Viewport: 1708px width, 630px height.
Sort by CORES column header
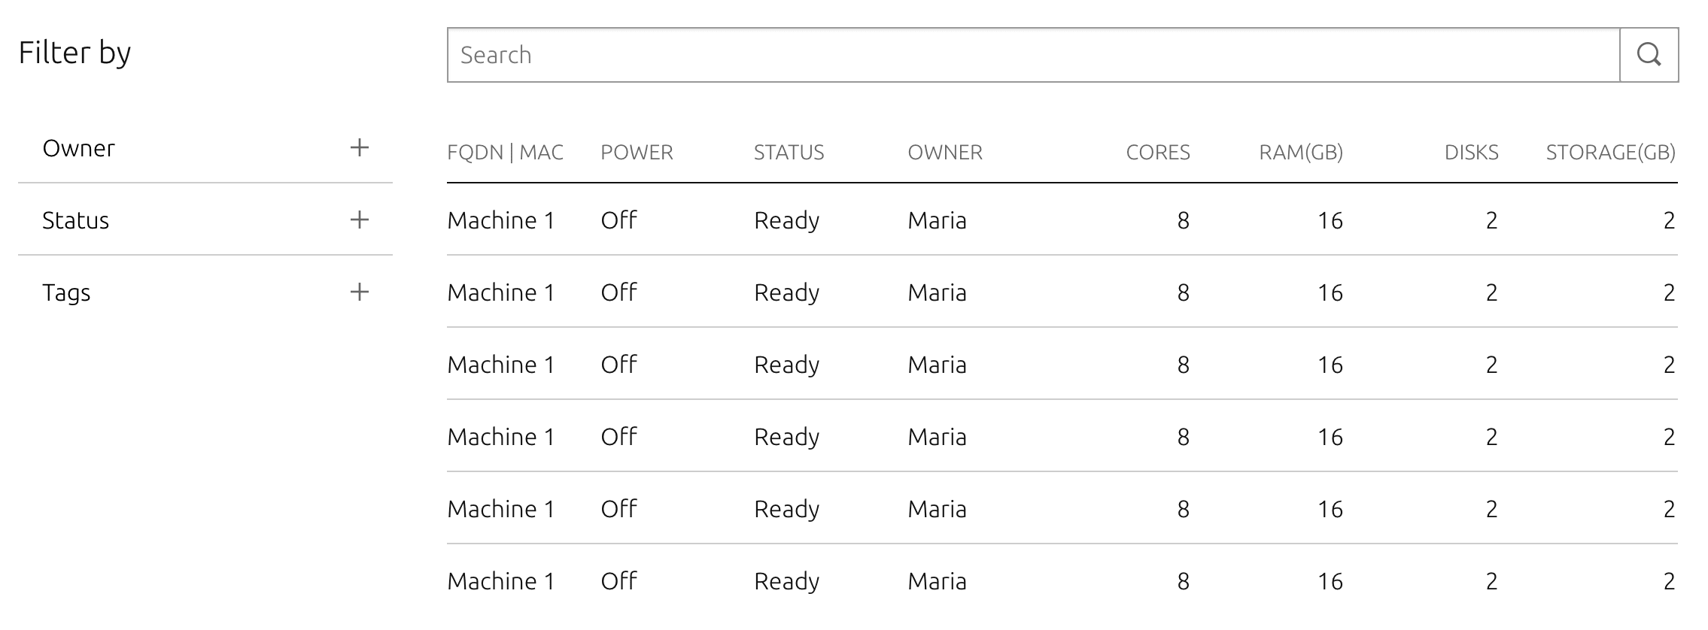(1158, 153)
